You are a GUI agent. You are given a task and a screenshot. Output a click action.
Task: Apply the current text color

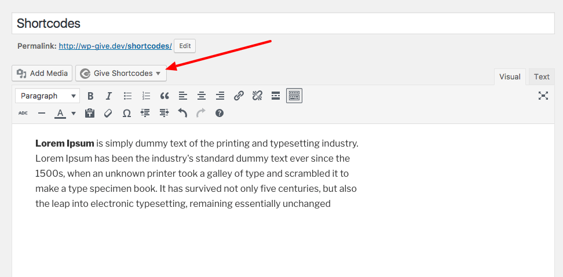click(x=60, y=114)
